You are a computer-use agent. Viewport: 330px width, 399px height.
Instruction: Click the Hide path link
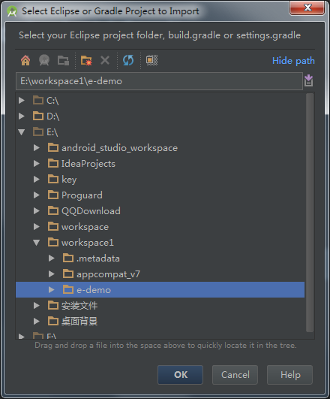pyautogui.click(x=293, y=61)
